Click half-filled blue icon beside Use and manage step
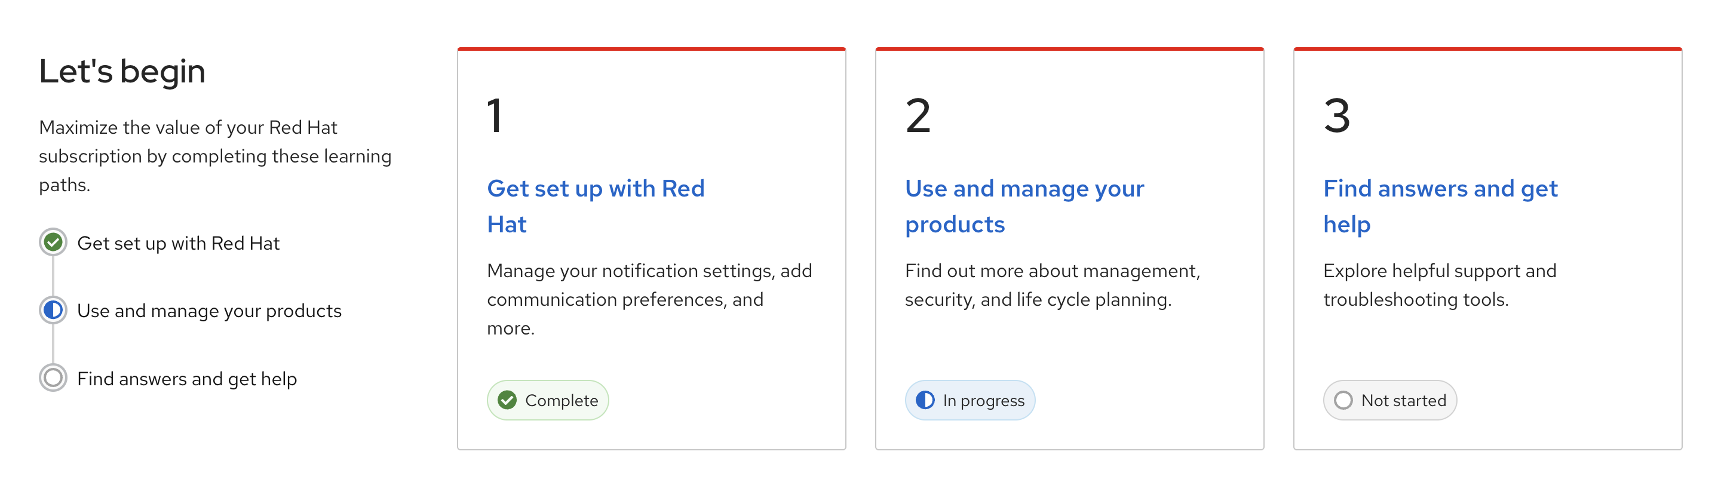The height and width of the screenshot is (485, 1718). point(53,310)
